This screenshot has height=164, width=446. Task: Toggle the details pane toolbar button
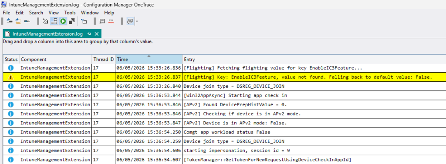pos(54,21)
